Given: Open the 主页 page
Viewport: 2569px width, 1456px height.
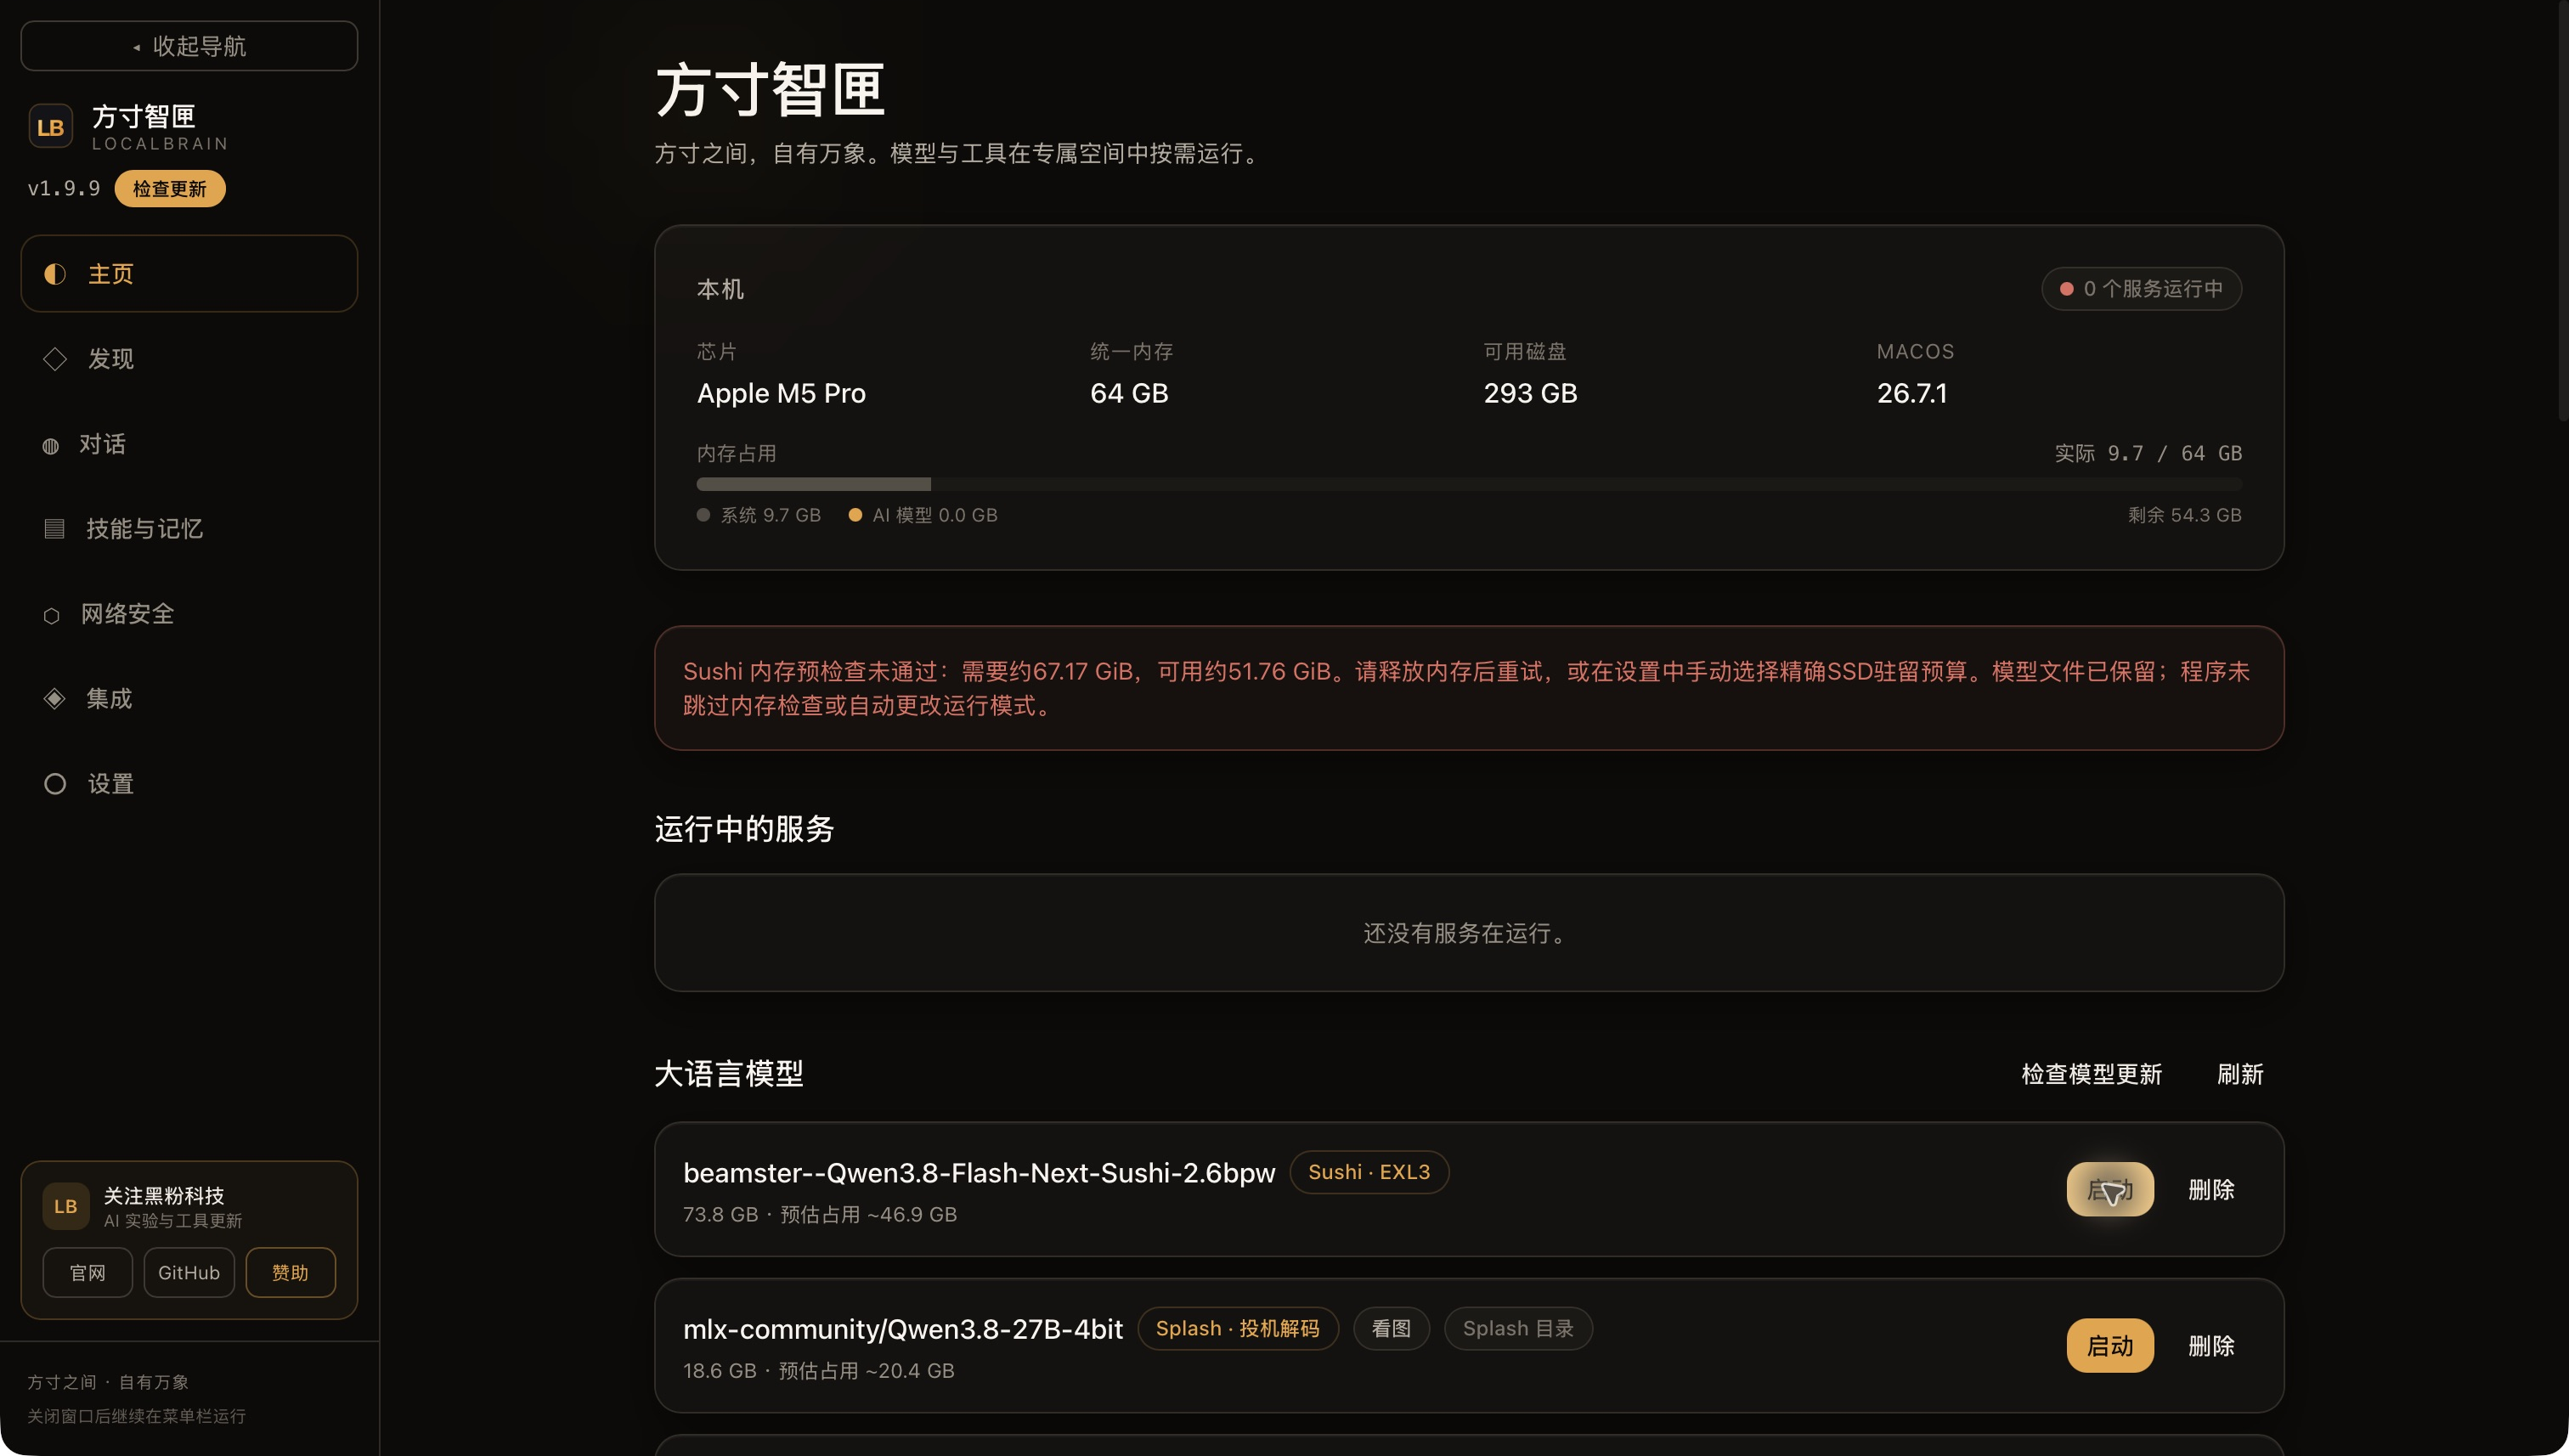Looking at the screenshot, I should click(189, 274).
